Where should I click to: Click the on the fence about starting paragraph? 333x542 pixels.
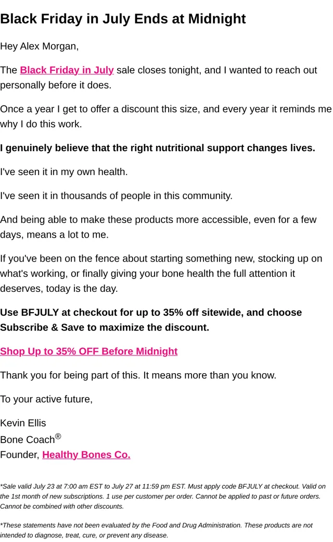[161, 274]
